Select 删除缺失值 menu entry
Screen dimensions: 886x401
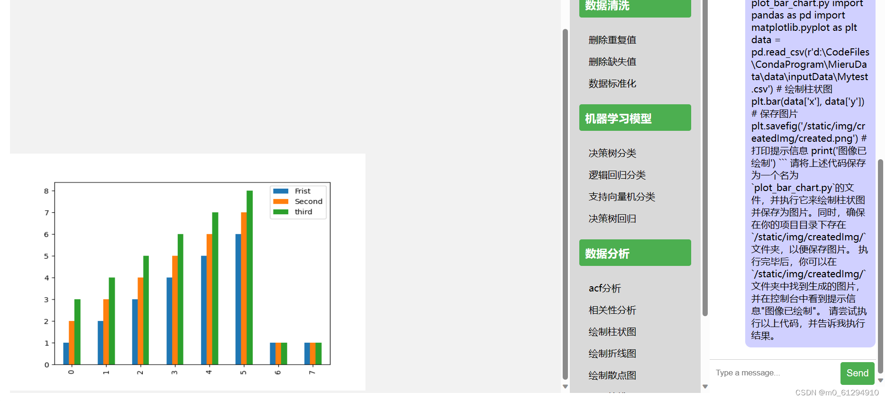(x=612, y=62)
